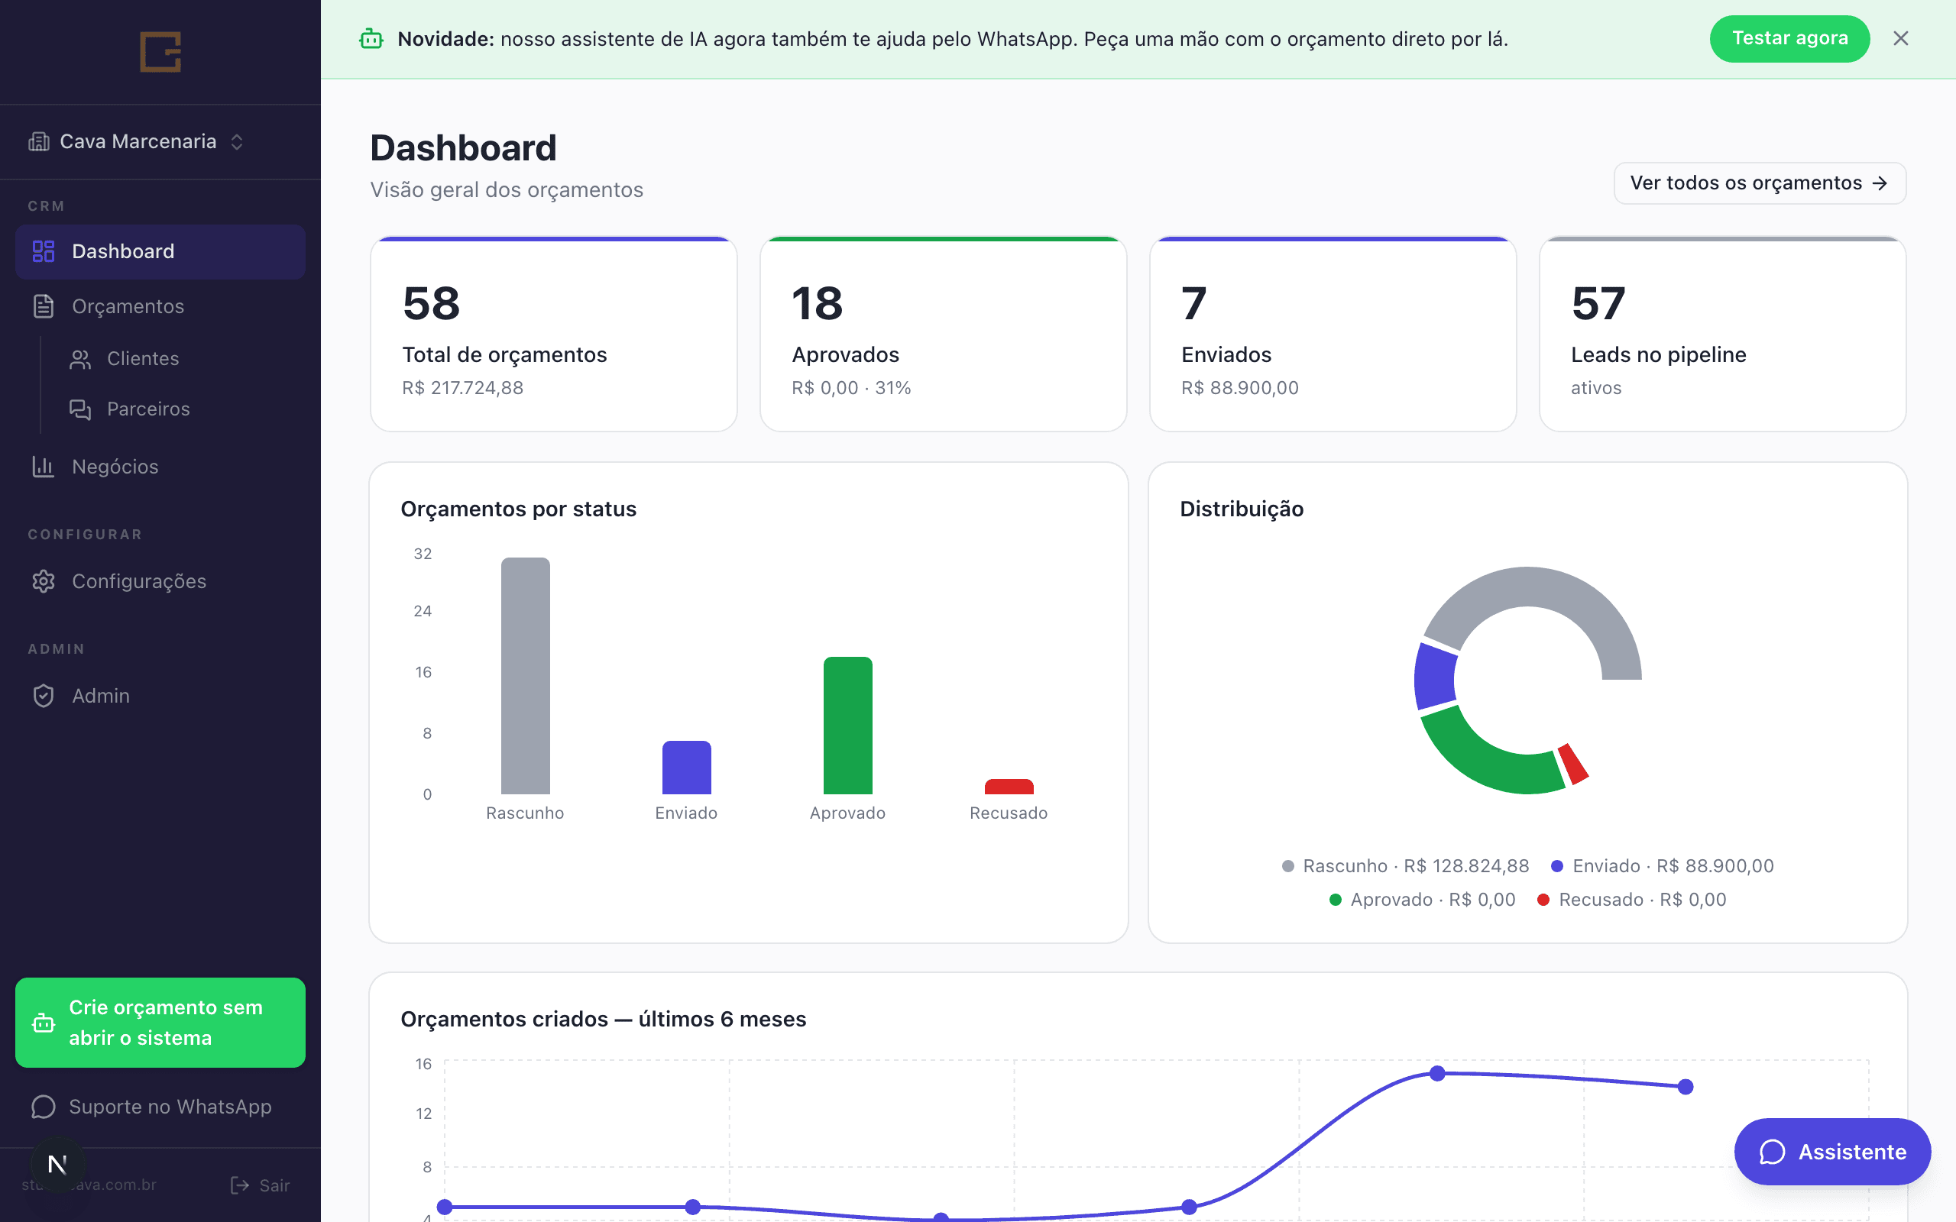Click the Cava logo in sidebar
This screenshot has height=1222, width=1956.
pyautogui.click(x=160, y=52)
